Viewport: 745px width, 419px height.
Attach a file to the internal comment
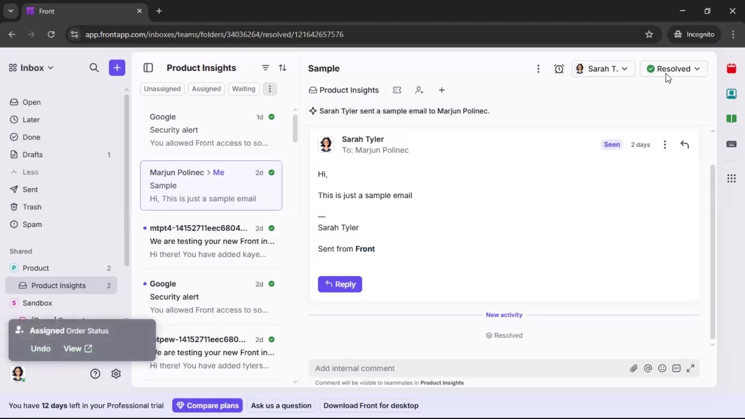[x=634, y=368]
